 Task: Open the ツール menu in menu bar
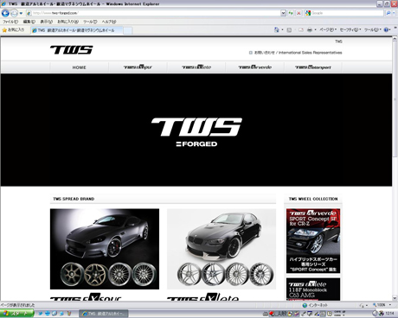pos(90,22)
